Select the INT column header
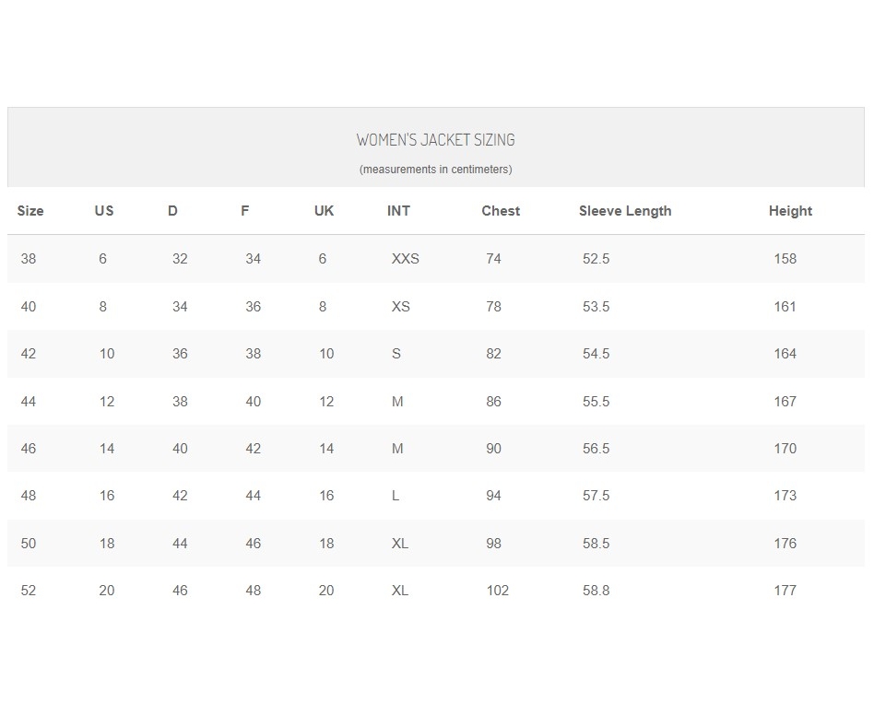Image resolution: width=874 pixels, height=715 pixels. click(398, 211)
